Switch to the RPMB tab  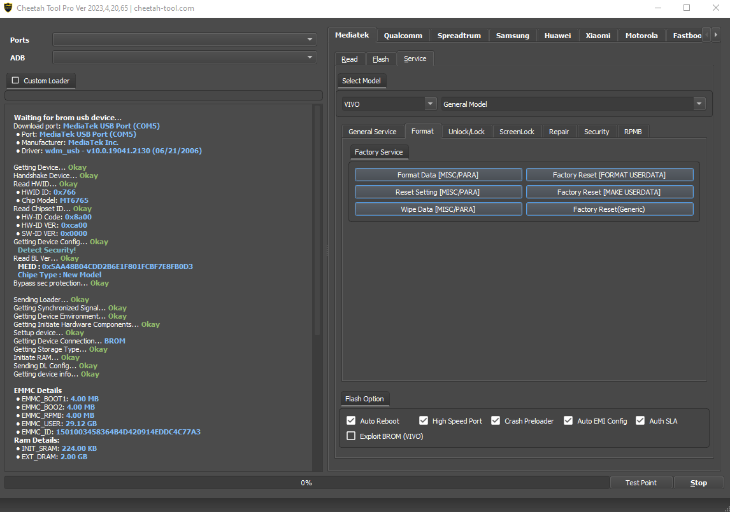(x=633, y=132)
